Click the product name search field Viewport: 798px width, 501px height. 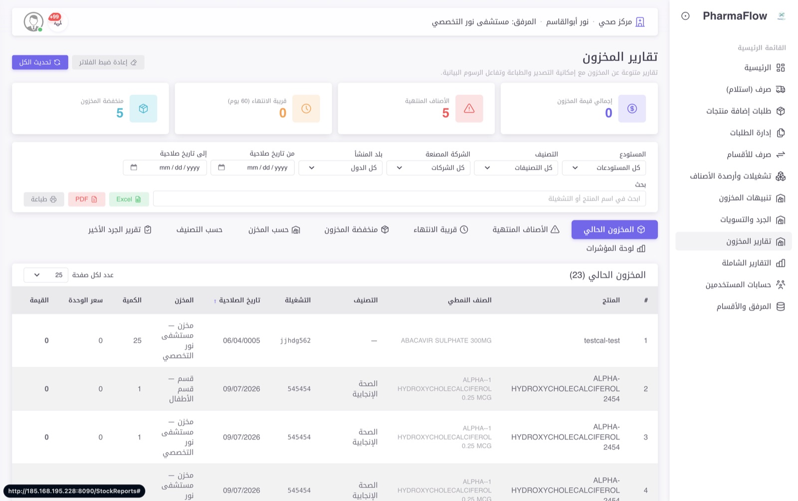tap(399, 199)
